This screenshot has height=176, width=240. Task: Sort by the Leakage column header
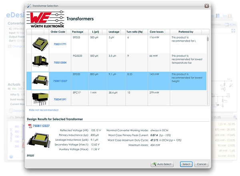114,32
